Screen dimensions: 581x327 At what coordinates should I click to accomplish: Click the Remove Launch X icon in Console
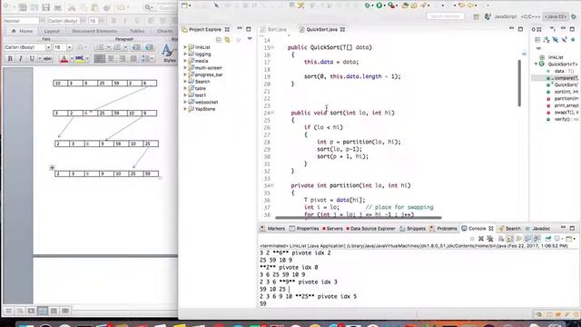481,239
